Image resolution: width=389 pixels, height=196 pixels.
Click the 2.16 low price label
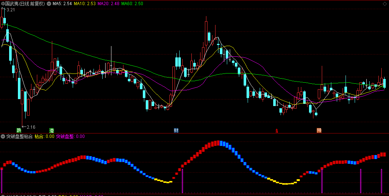click(31, 127)
